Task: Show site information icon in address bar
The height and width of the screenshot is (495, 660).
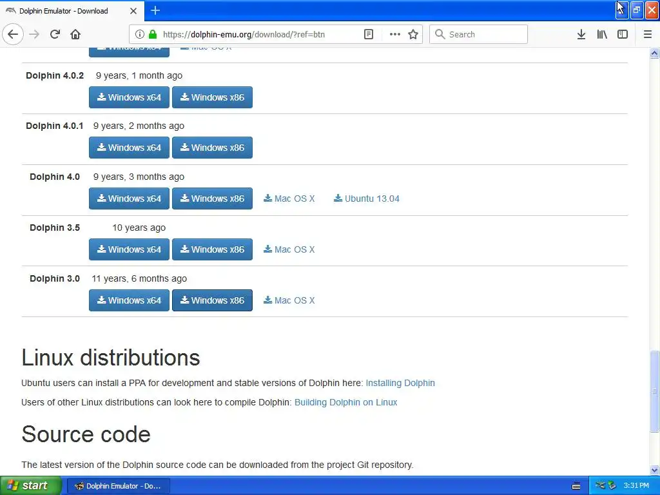Action: 140,35
